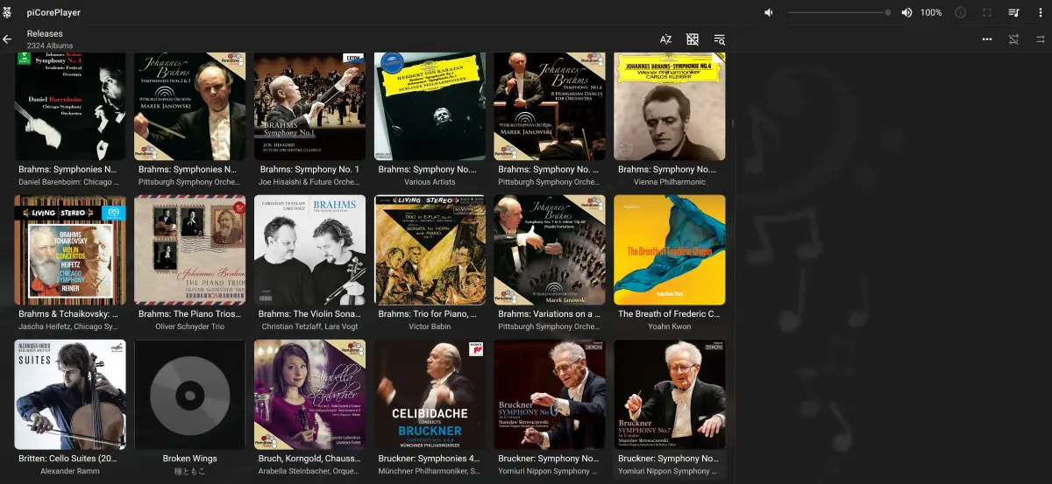Click the 'Brahms: Symphony No. 1' title

[309, 170]
